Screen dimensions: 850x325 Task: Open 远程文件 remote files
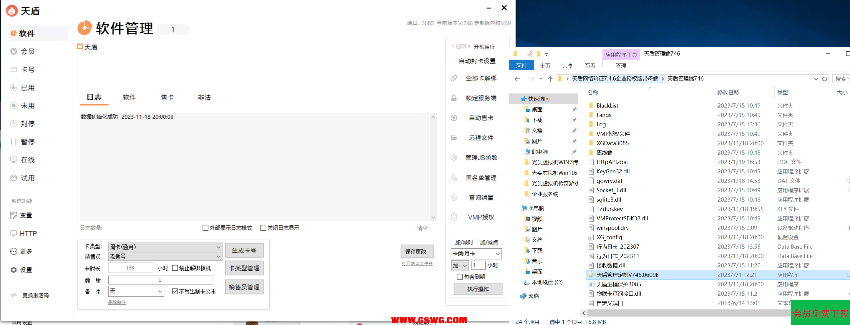point(481,138)
